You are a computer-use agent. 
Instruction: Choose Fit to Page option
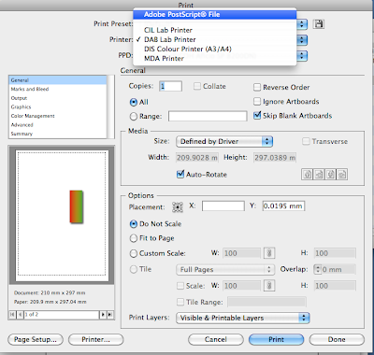134,238
